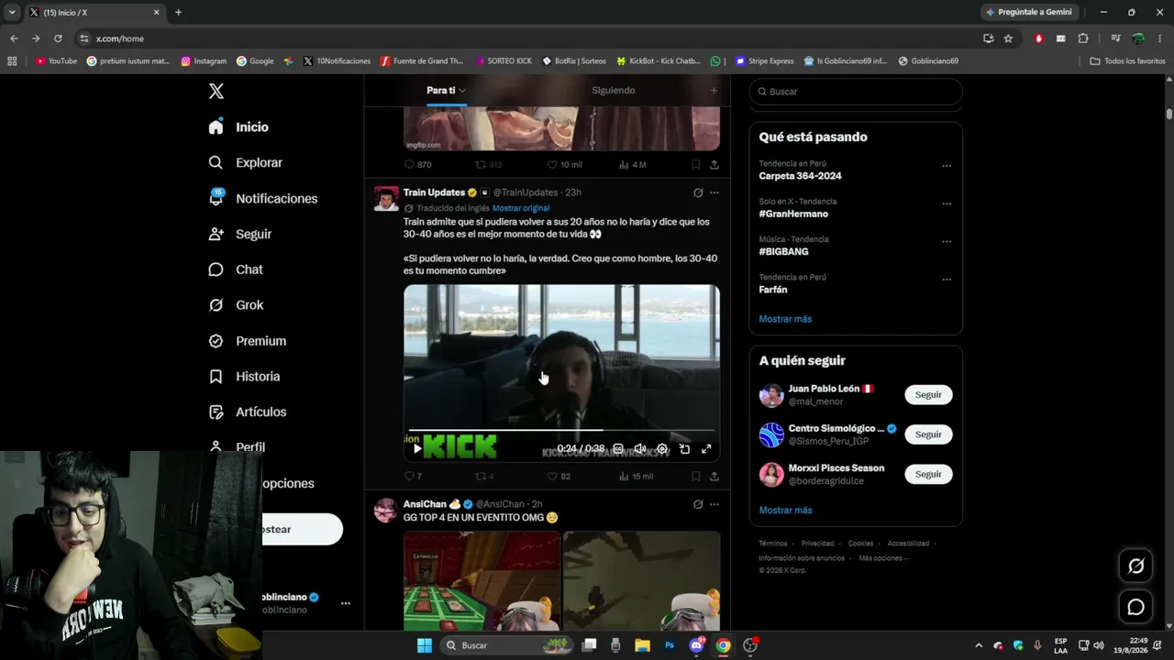
Task: Open Chat in the sidebar
Action: [235, 269]
